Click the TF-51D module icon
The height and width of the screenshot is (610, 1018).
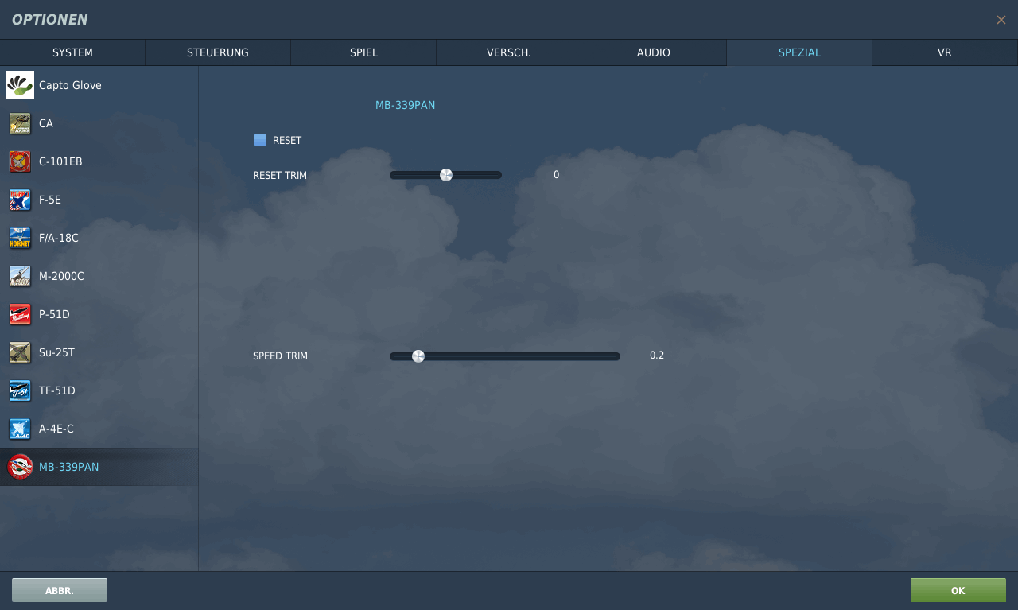(x=20, y=390)
